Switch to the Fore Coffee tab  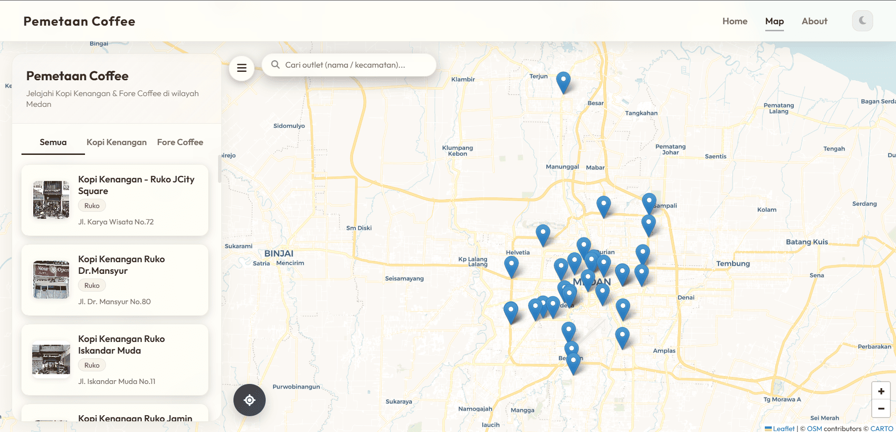pos(180,142)
